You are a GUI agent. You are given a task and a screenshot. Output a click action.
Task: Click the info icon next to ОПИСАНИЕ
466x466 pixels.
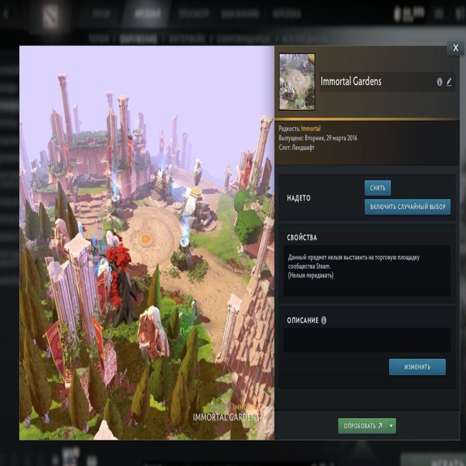pyautogui.click(x=324, y=320)
